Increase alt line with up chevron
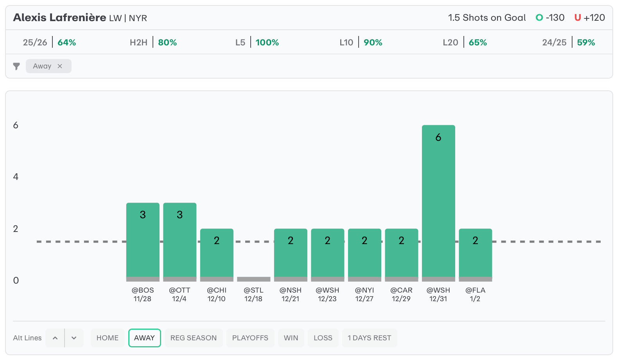This screenshot has height=363, width=621. click(55, 338)
